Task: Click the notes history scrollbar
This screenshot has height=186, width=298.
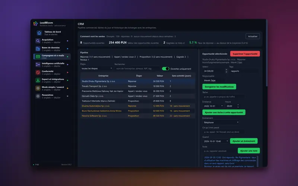Action: 257,161
